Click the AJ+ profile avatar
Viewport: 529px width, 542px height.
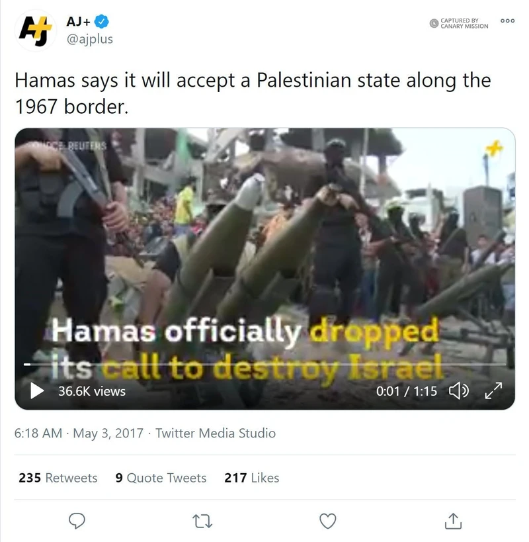[x=36, y=30]
